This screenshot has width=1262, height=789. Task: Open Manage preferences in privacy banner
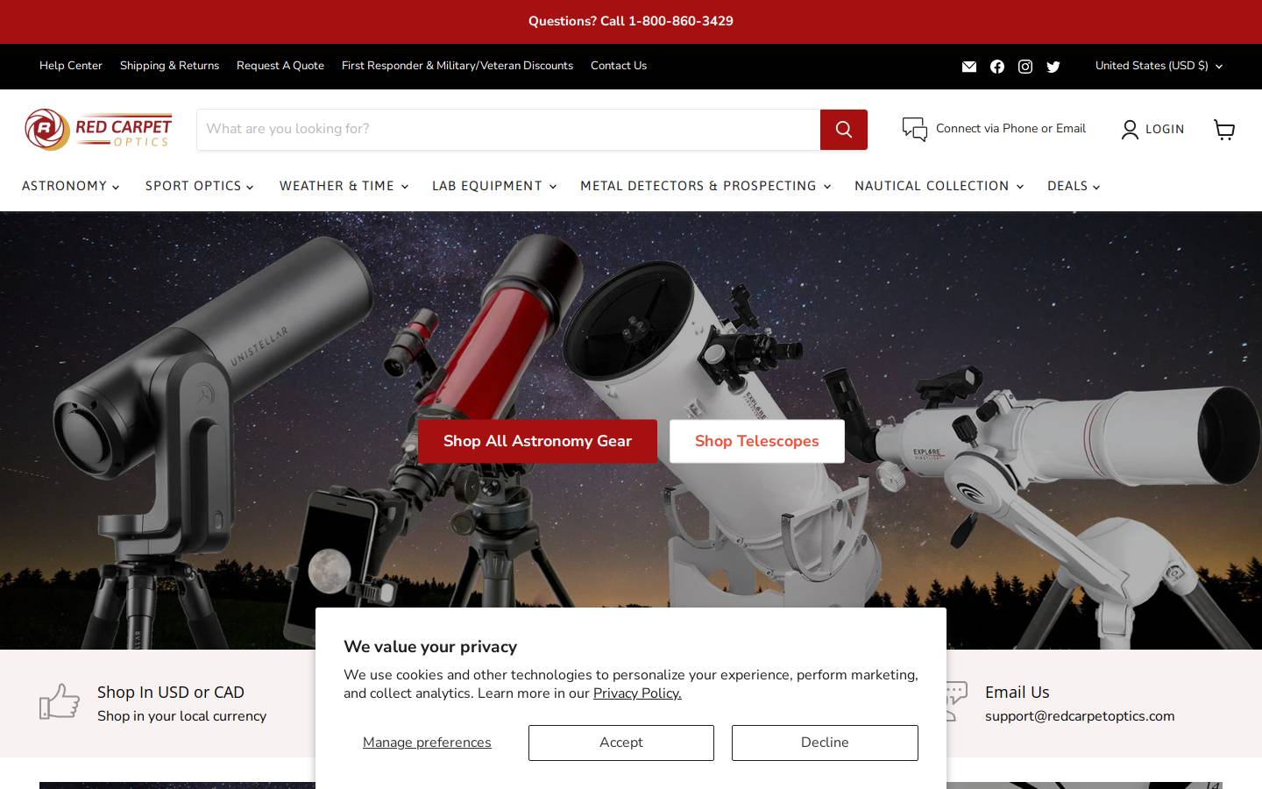click(427, 743)
